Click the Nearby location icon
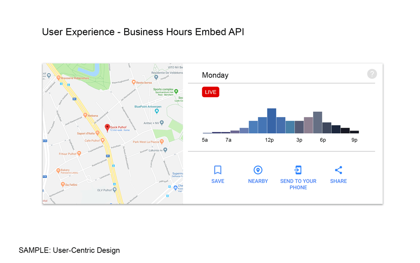 click(258, 170)
